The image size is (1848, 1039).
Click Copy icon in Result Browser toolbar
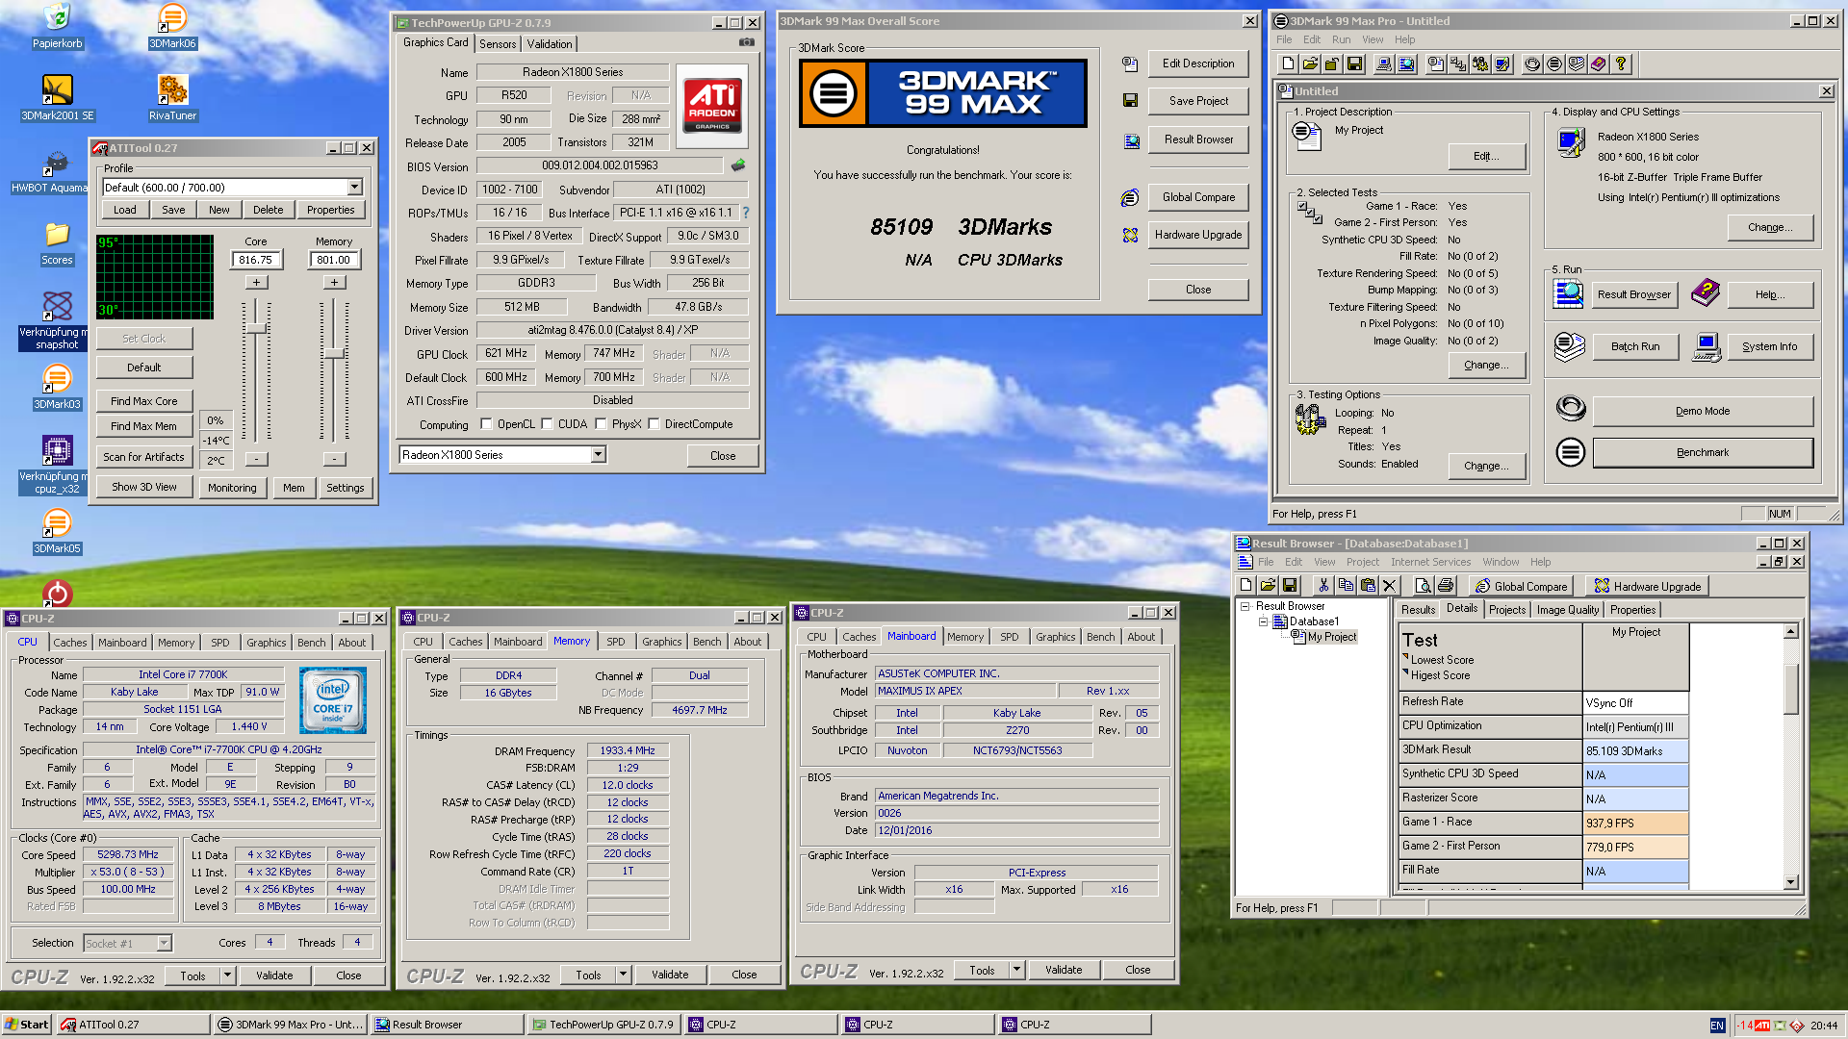coord(1346,585)
